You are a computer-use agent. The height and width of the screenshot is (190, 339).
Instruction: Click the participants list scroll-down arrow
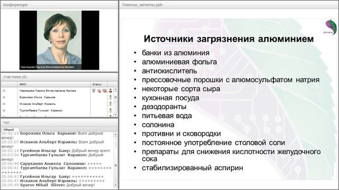point(115,115)
